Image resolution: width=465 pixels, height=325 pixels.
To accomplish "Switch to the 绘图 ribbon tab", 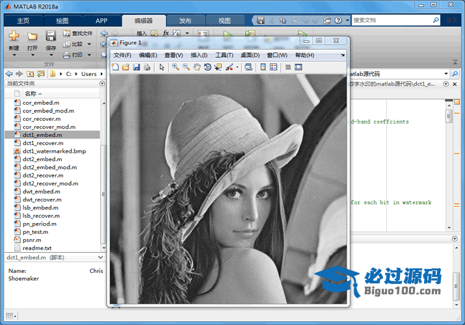I will [x=62, y=21].
